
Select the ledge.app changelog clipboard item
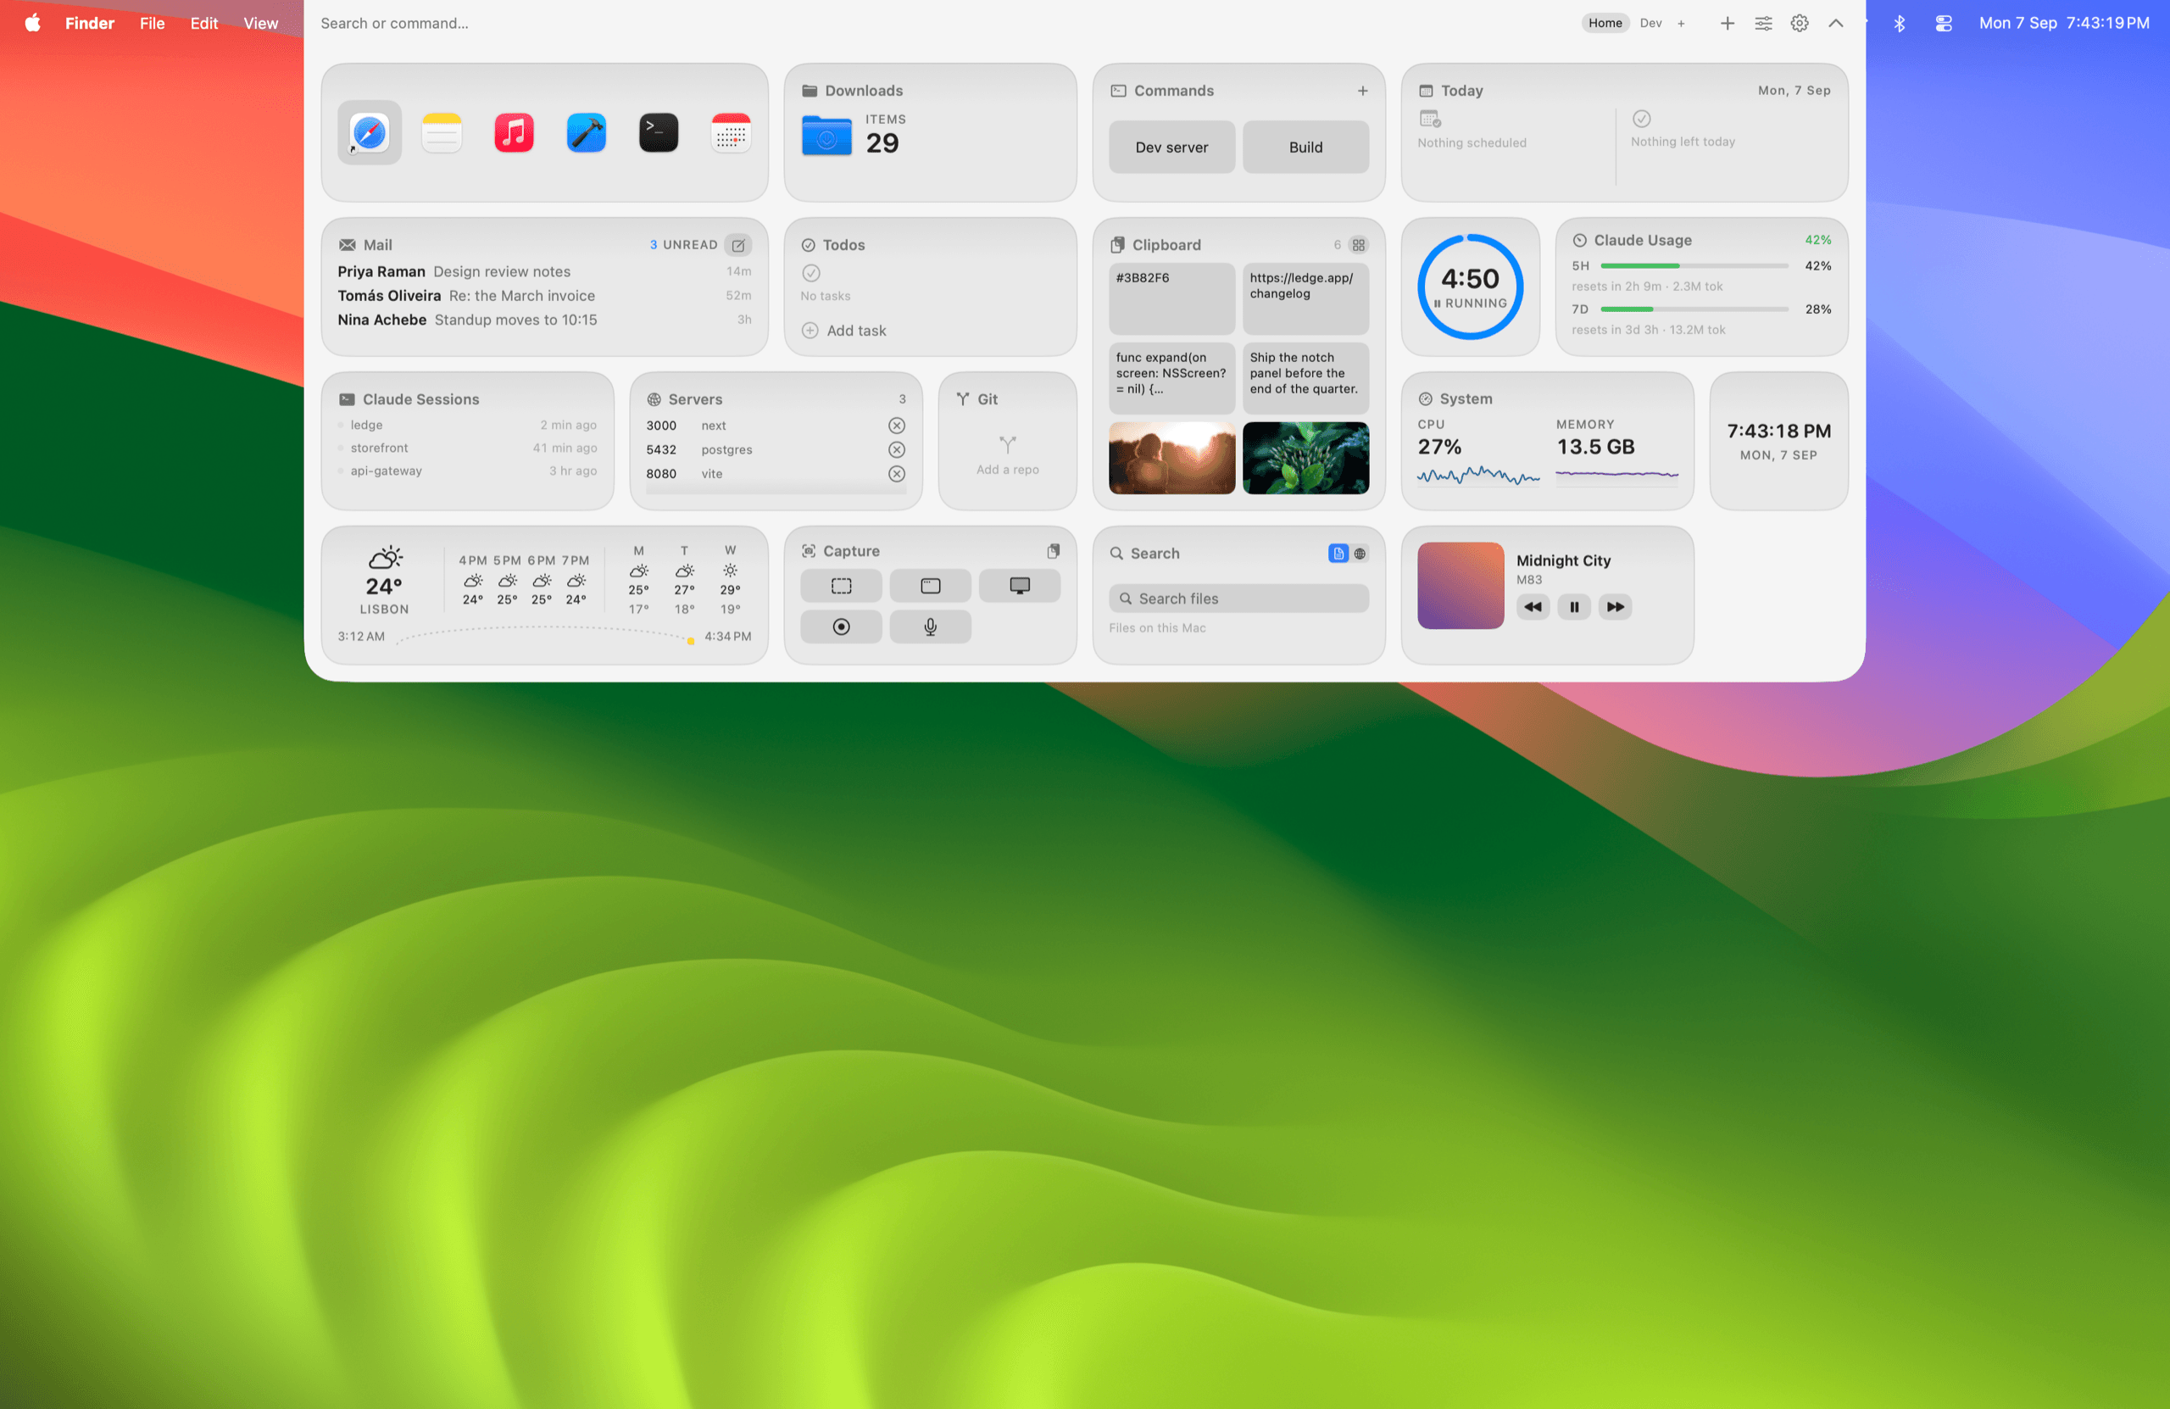tap(1305, 299)
